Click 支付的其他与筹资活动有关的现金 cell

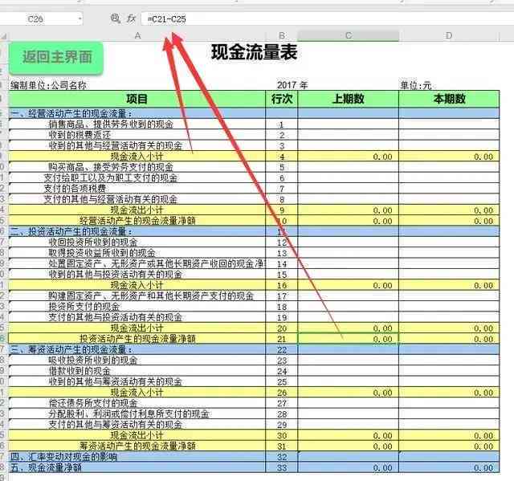[x=137, y=425]
